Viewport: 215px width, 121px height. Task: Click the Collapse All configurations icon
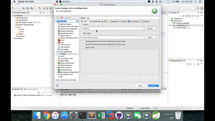pyautogui.click(x=66, y=17)
